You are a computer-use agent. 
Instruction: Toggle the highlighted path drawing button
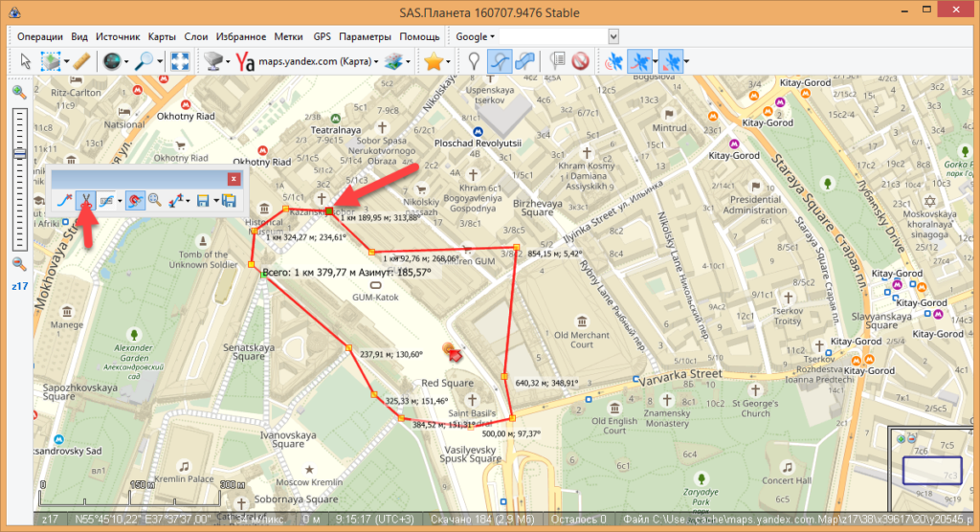[x=500, y=61]
